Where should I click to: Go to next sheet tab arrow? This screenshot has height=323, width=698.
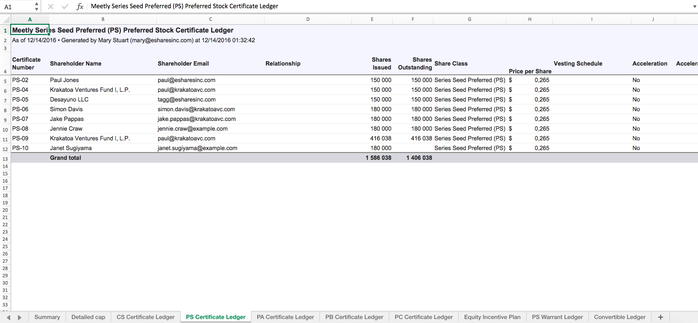19,317
